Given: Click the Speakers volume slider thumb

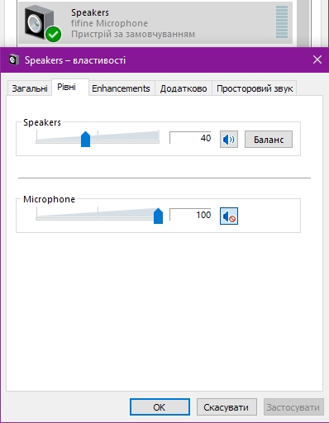Looking at the screenshot, I should (x=86, y=140).
